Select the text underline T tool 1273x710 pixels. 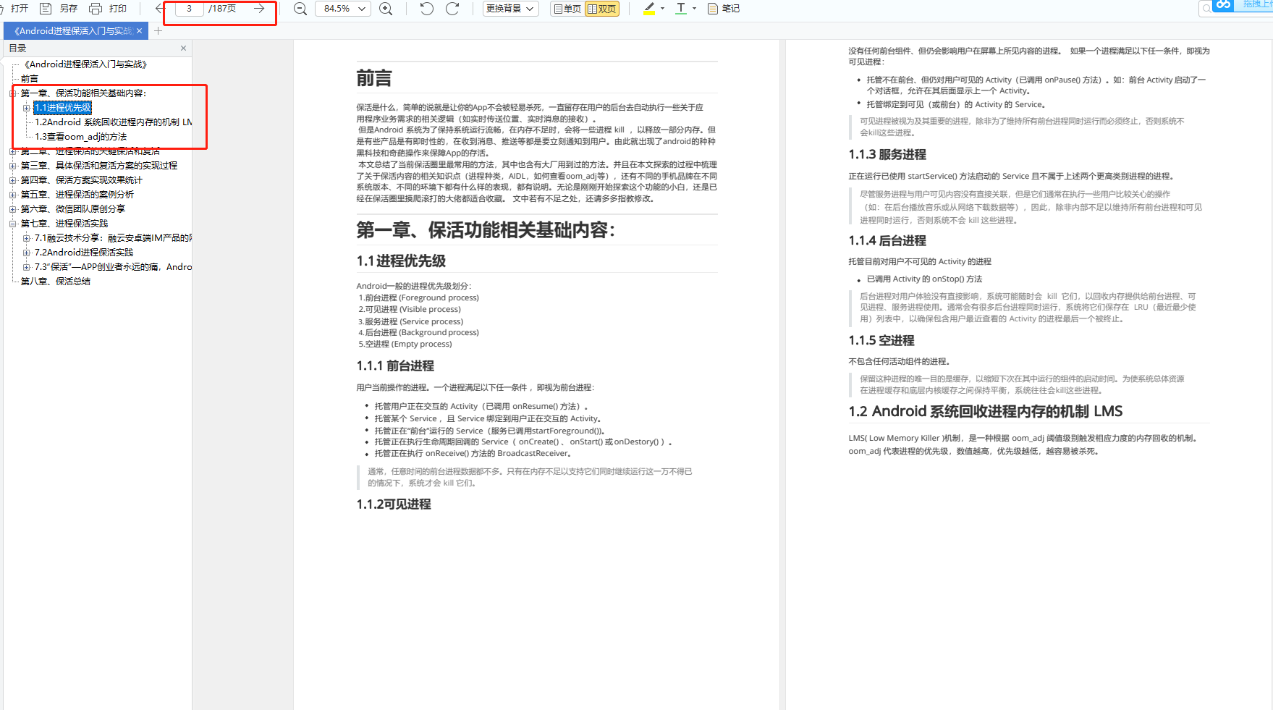tap(681, 9)
